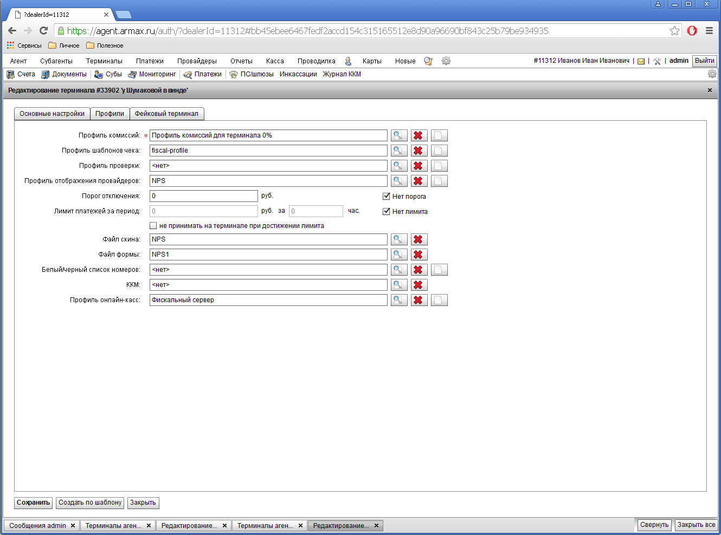Click the blank page icon next to Профиль проверки
Image resolution: width=721 pixels, height=535 pixels.
(439, 166)
